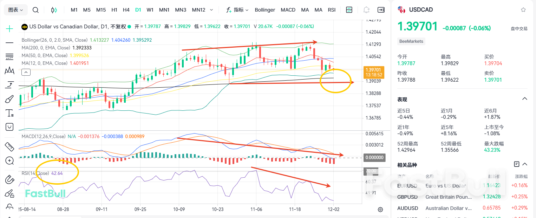
Task: Open the EURUSD related symbol
Action: pos(407,186)
